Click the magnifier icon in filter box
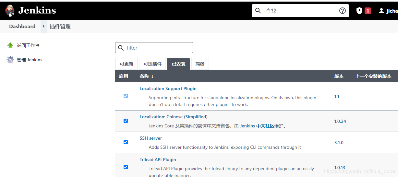Viewport: 398px width, 177px height. click(121, 48)
